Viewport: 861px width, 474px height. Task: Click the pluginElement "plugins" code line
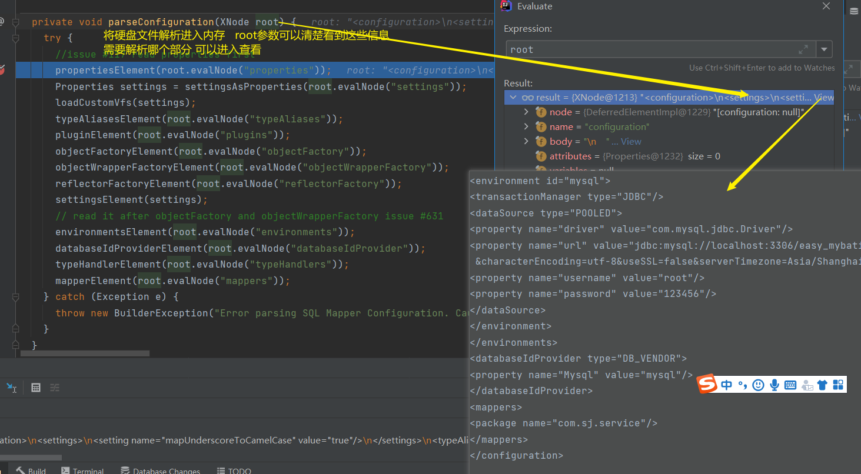[x=173, y=135]
